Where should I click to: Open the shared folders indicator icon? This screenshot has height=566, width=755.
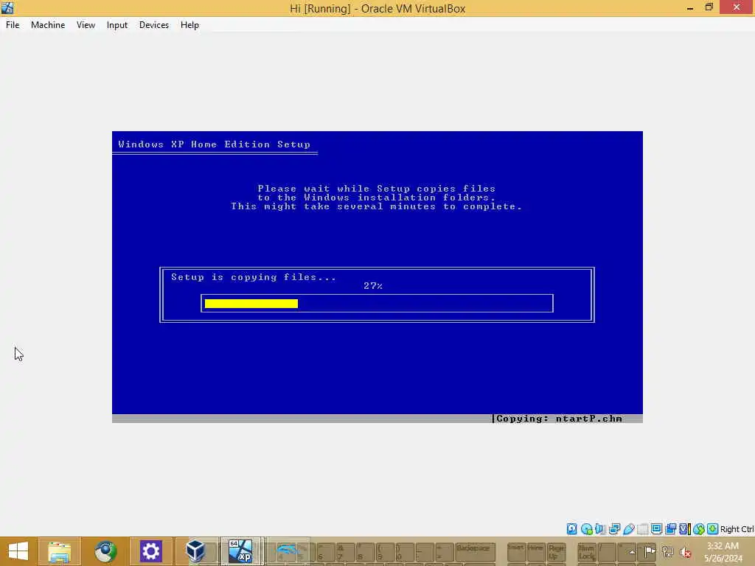pyautogui.click(x=642, y=529)
